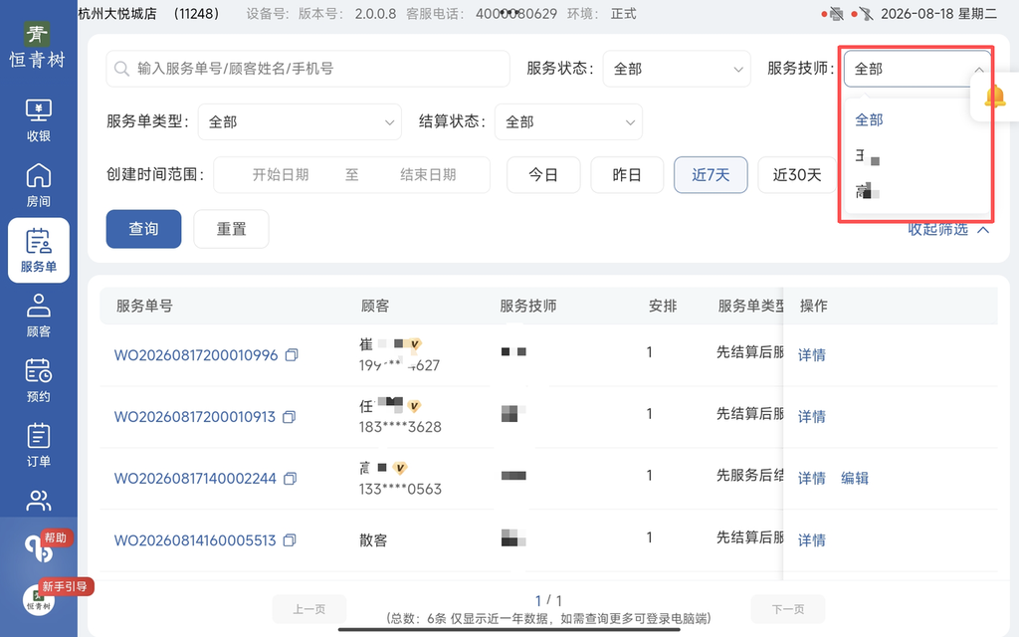Click the page indicator 1 / 1

click(x=548, y=600)
